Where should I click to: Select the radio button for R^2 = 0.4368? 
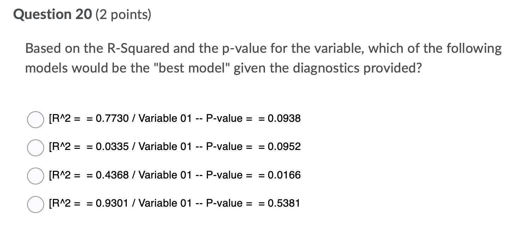tap(35, 176)
